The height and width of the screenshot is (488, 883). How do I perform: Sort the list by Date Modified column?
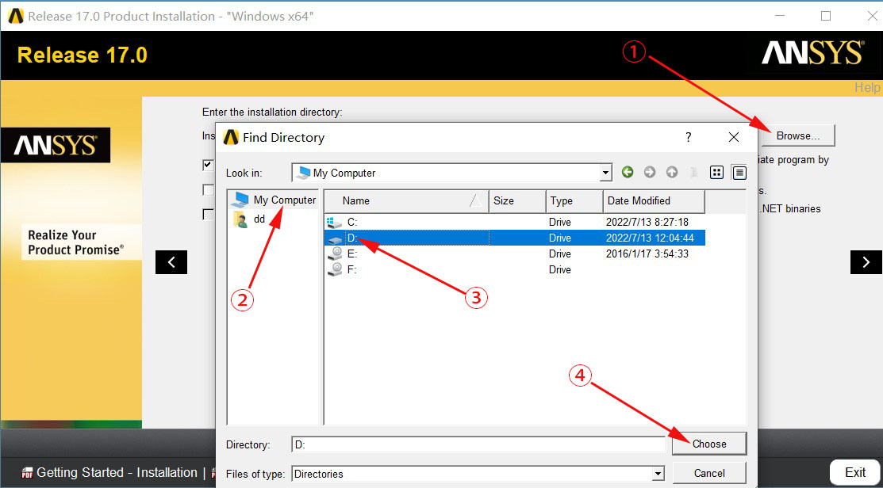pyautogui.click(x=654, y=200)
